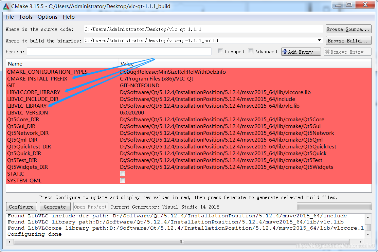Screen dimensions: 378x252
Task: Select the CMAKE_INSTALL_PREFIX entry
Action: point(37,78)
